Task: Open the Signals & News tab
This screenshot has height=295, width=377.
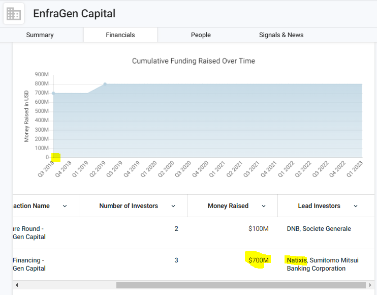Action: tap(281, 35)
